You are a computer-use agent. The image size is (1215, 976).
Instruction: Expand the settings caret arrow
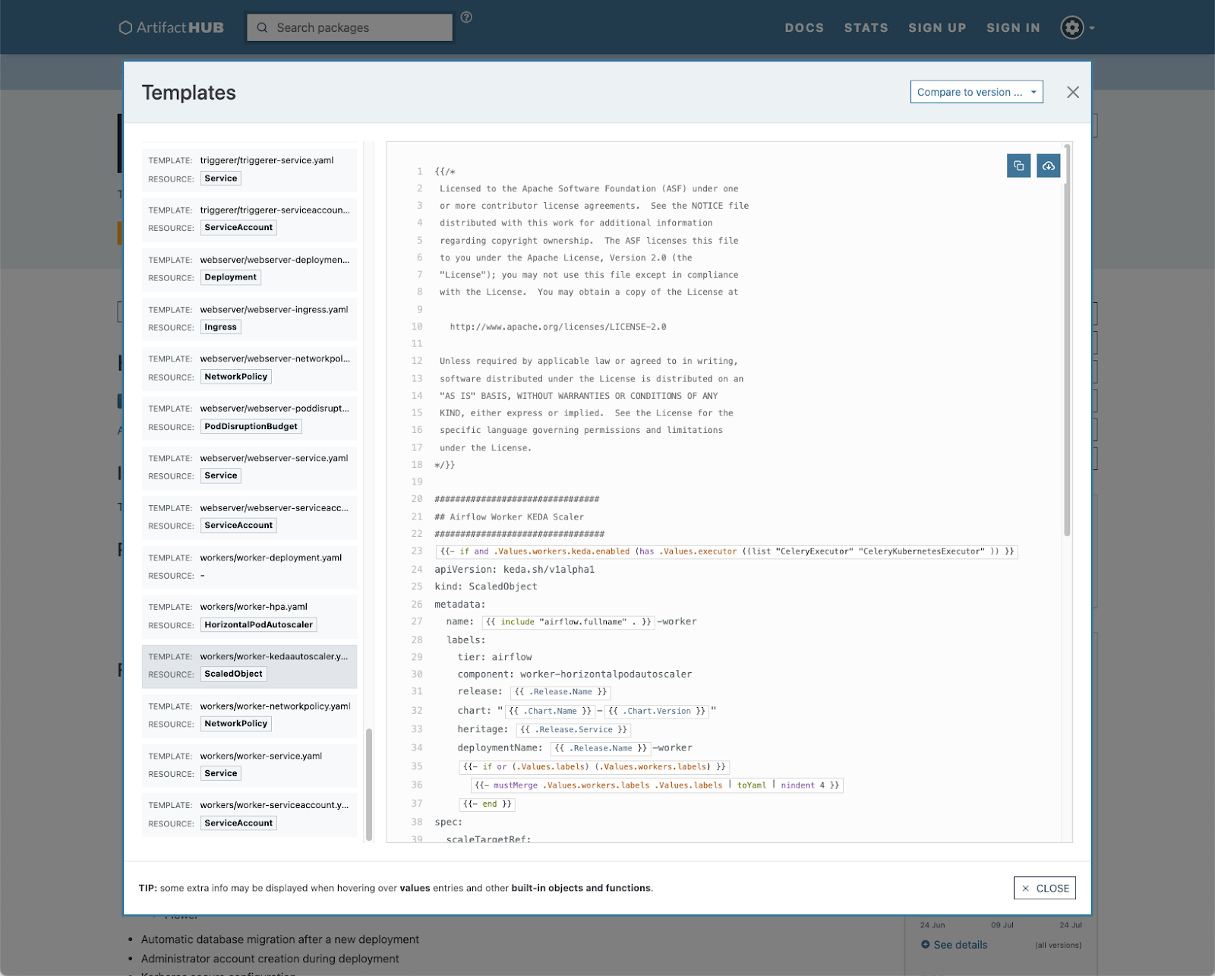click(1092, 28)
